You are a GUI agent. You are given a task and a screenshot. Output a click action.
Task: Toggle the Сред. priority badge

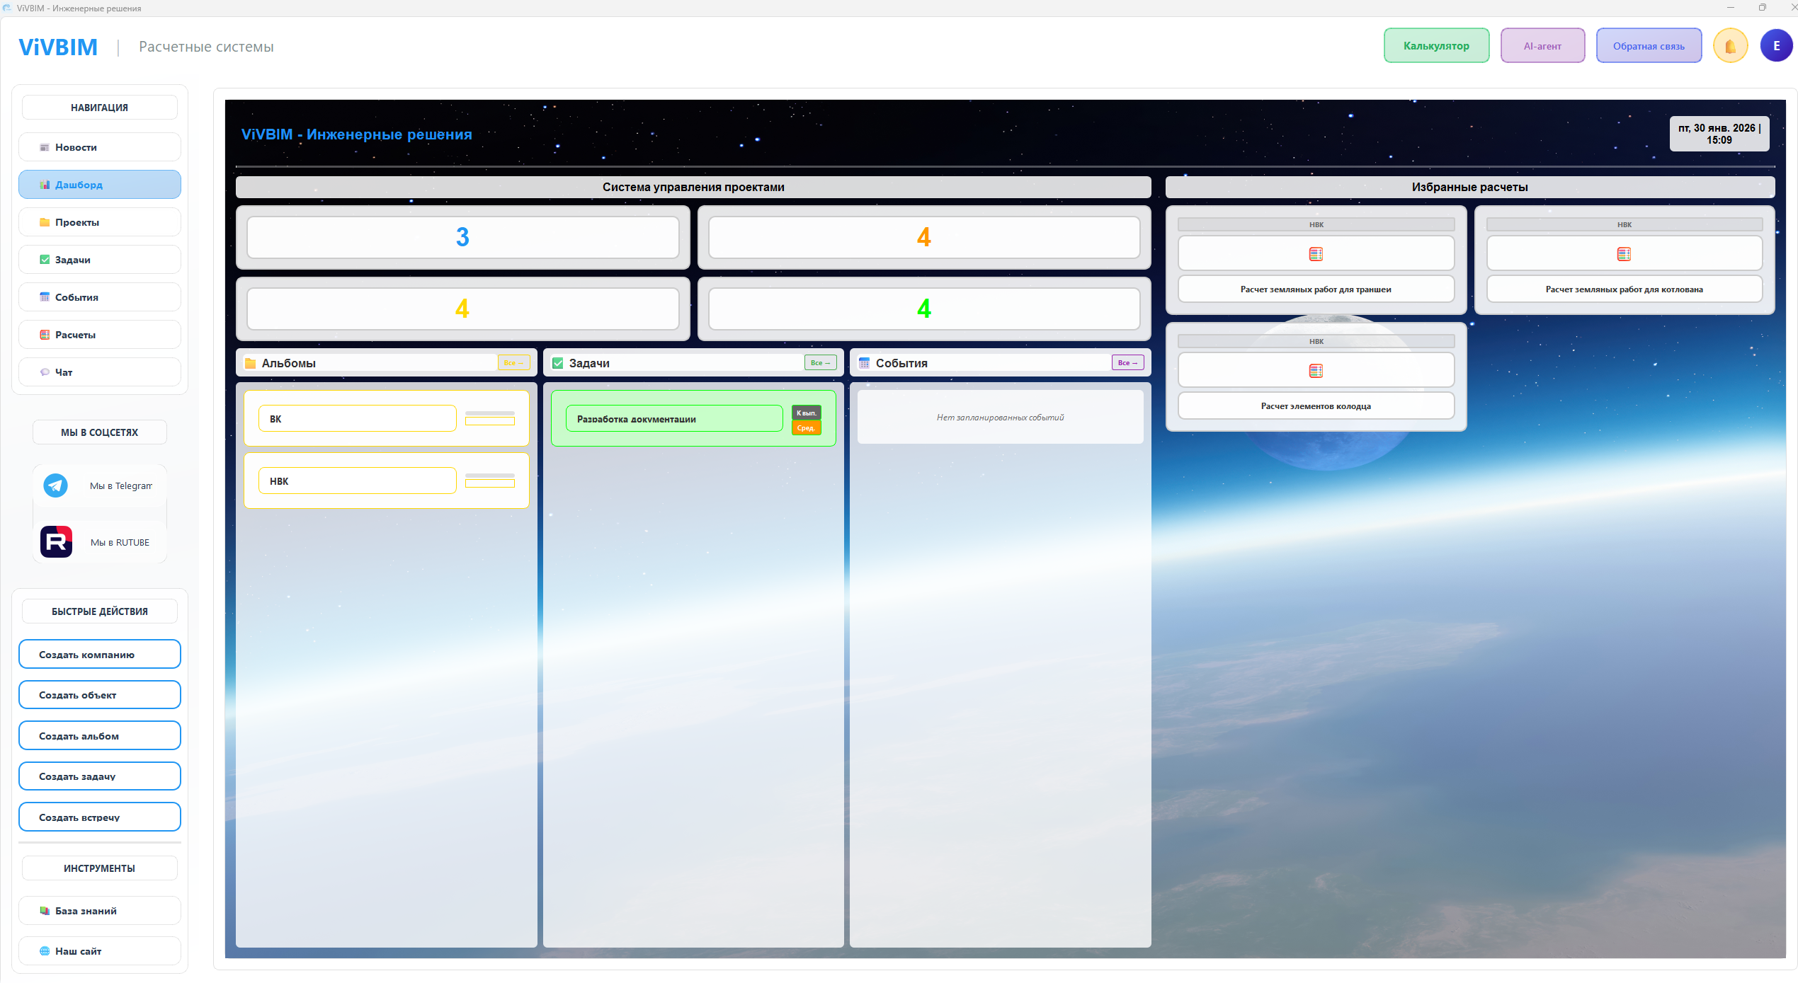point(806,428)
